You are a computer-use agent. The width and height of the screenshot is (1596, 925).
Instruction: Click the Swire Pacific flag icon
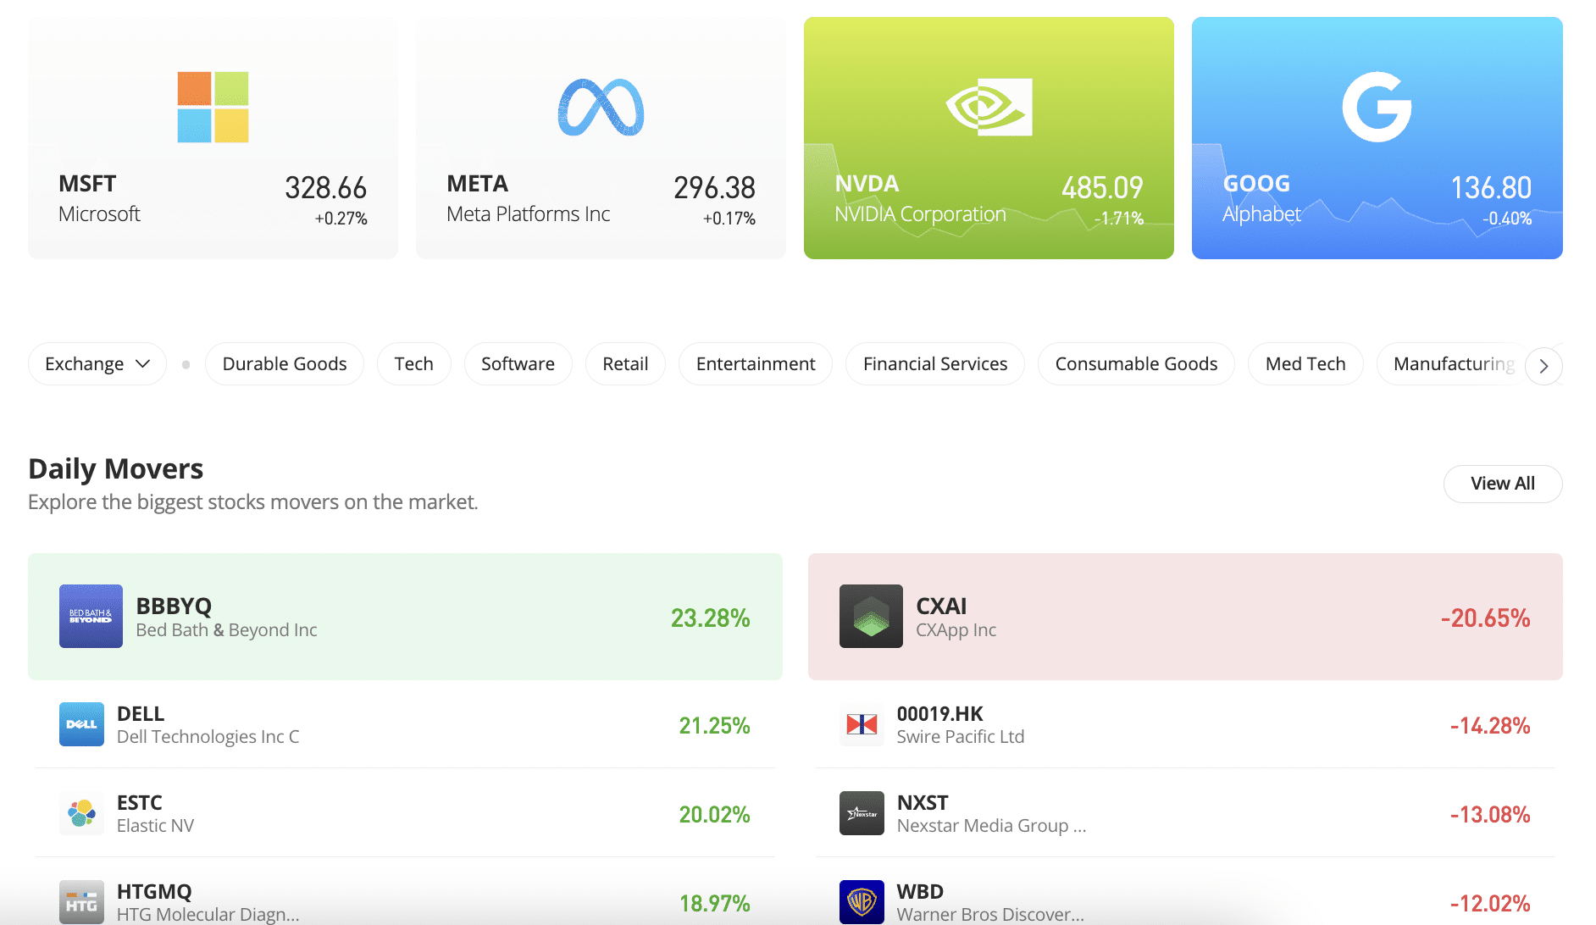862,724
